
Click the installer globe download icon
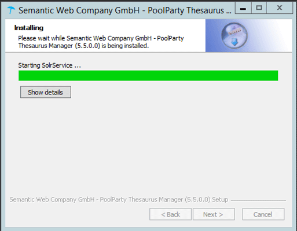tap(234, 35)
